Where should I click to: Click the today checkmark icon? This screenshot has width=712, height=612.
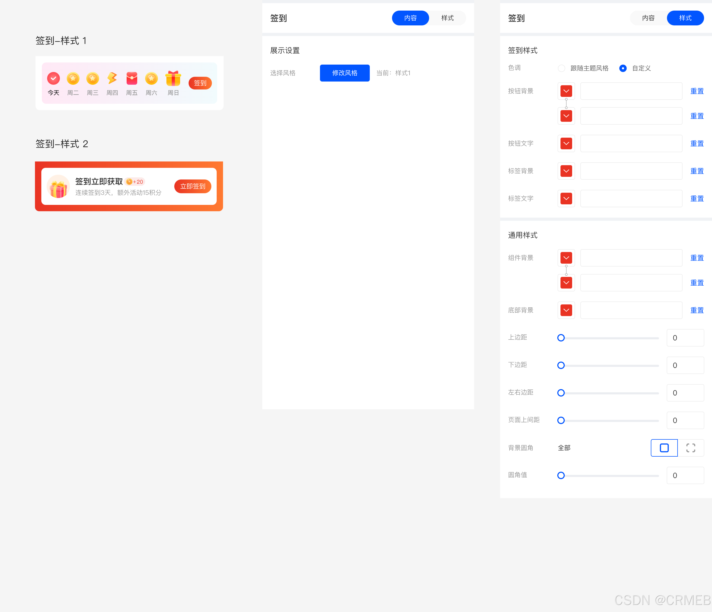54,78
